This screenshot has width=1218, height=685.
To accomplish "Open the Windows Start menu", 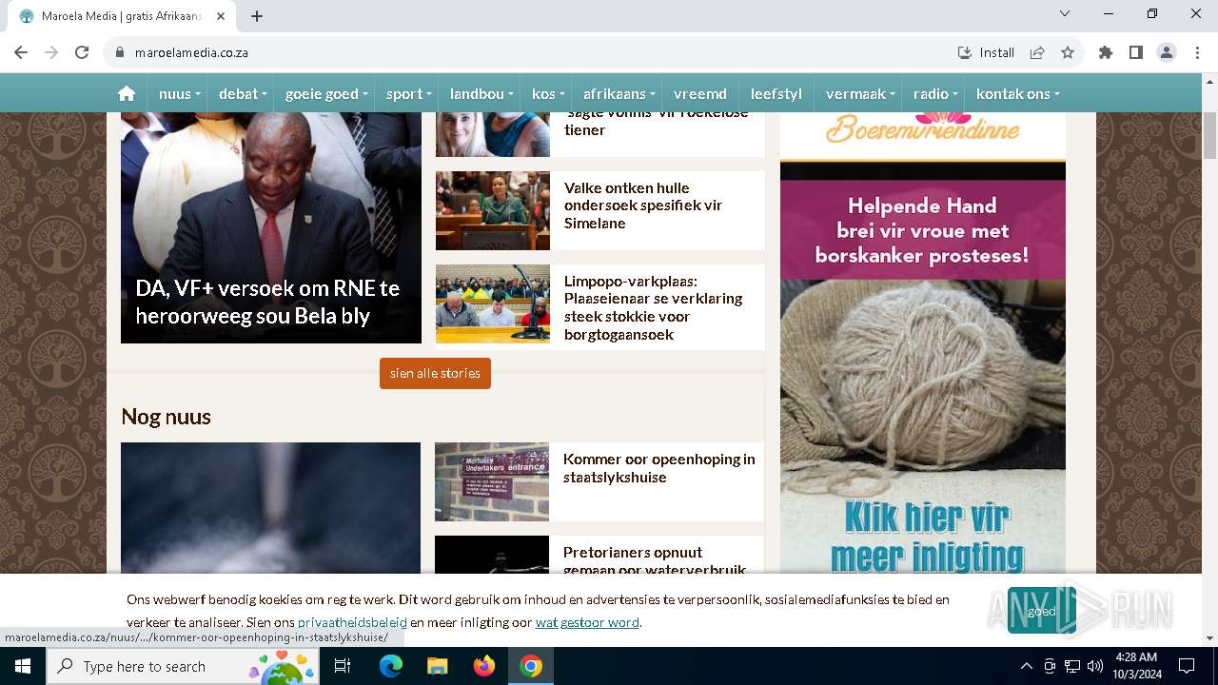I will [x=23, y=666].
